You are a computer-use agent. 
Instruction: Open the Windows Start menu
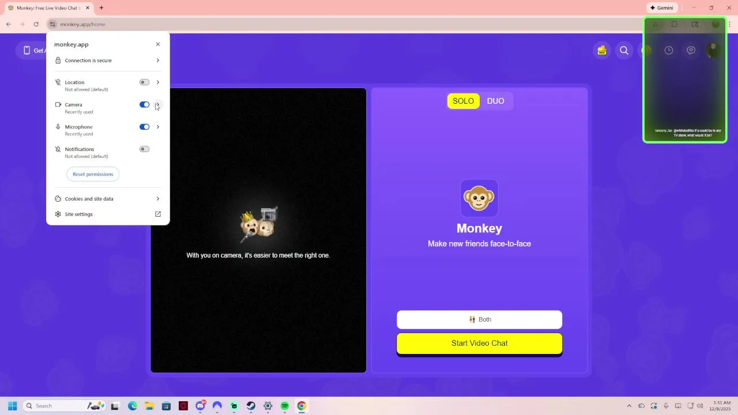point(12,406)
